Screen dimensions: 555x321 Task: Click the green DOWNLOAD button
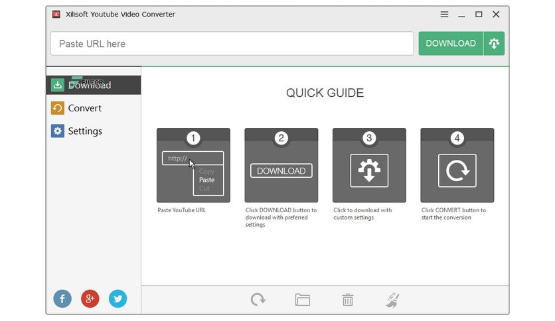coord(451,44)
